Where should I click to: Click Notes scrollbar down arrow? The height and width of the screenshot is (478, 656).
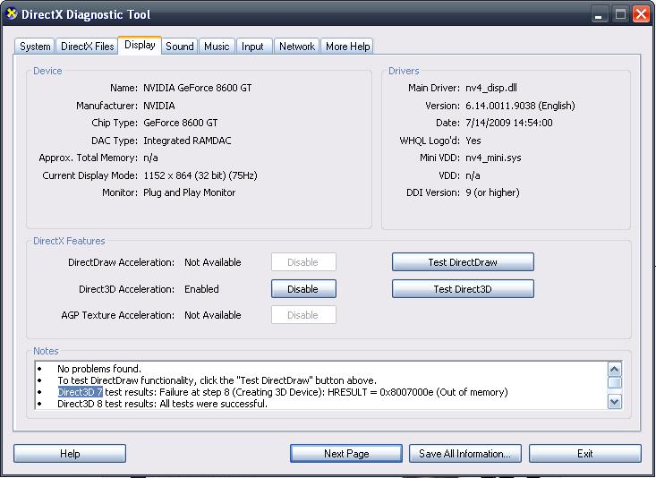click(x=615, y=402)
